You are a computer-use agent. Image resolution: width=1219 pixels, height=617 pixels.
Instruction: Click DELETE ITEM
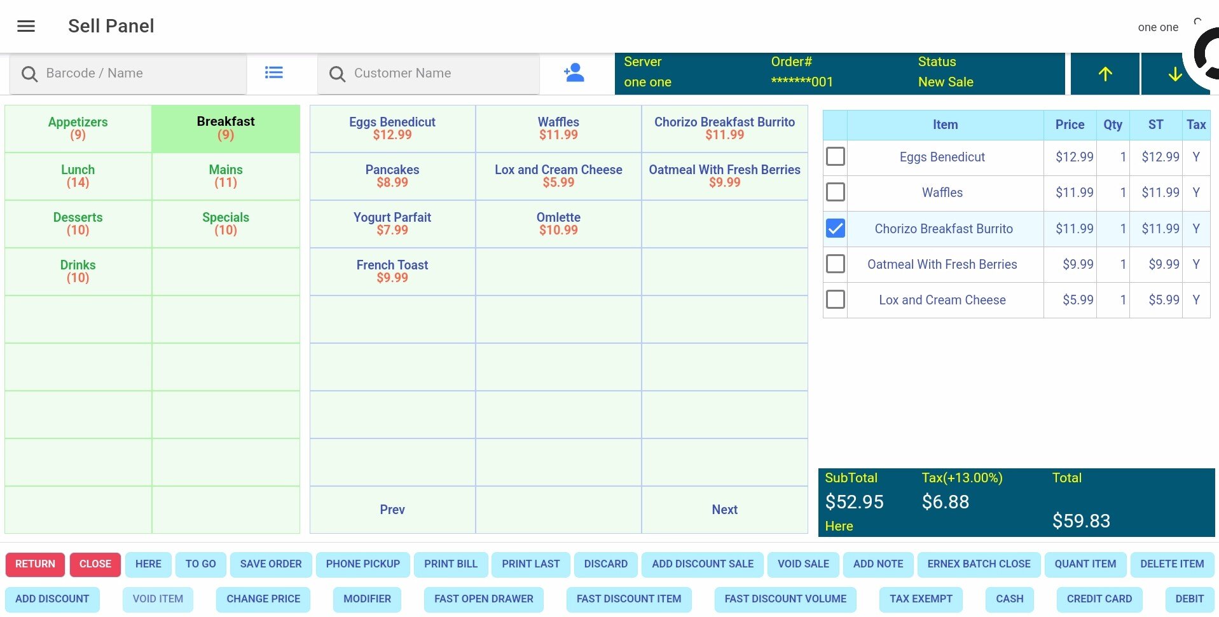tap(1172, 564)
